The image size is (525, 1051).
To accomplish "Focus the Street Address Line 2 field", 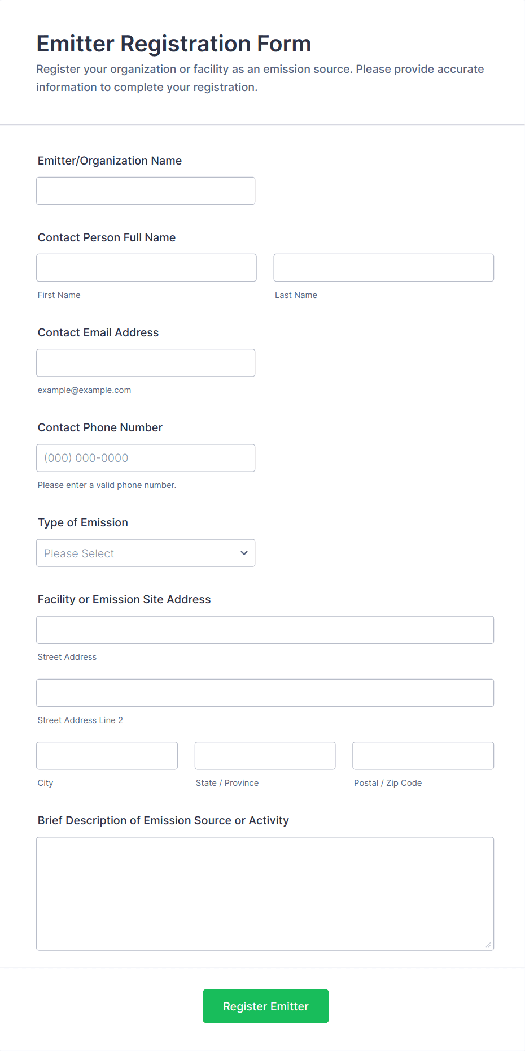I will tap(265, 693).
